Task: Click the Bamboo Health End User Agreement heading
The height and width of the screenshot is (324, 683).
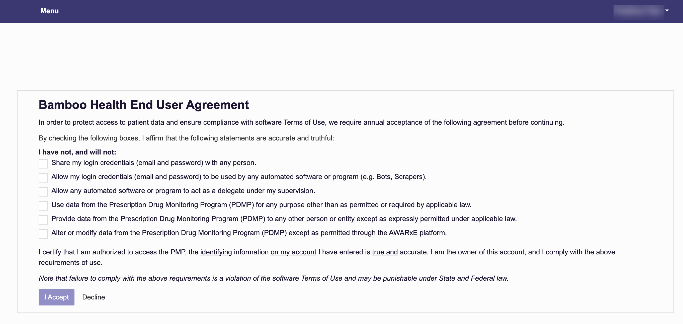Action: (144, 105)
